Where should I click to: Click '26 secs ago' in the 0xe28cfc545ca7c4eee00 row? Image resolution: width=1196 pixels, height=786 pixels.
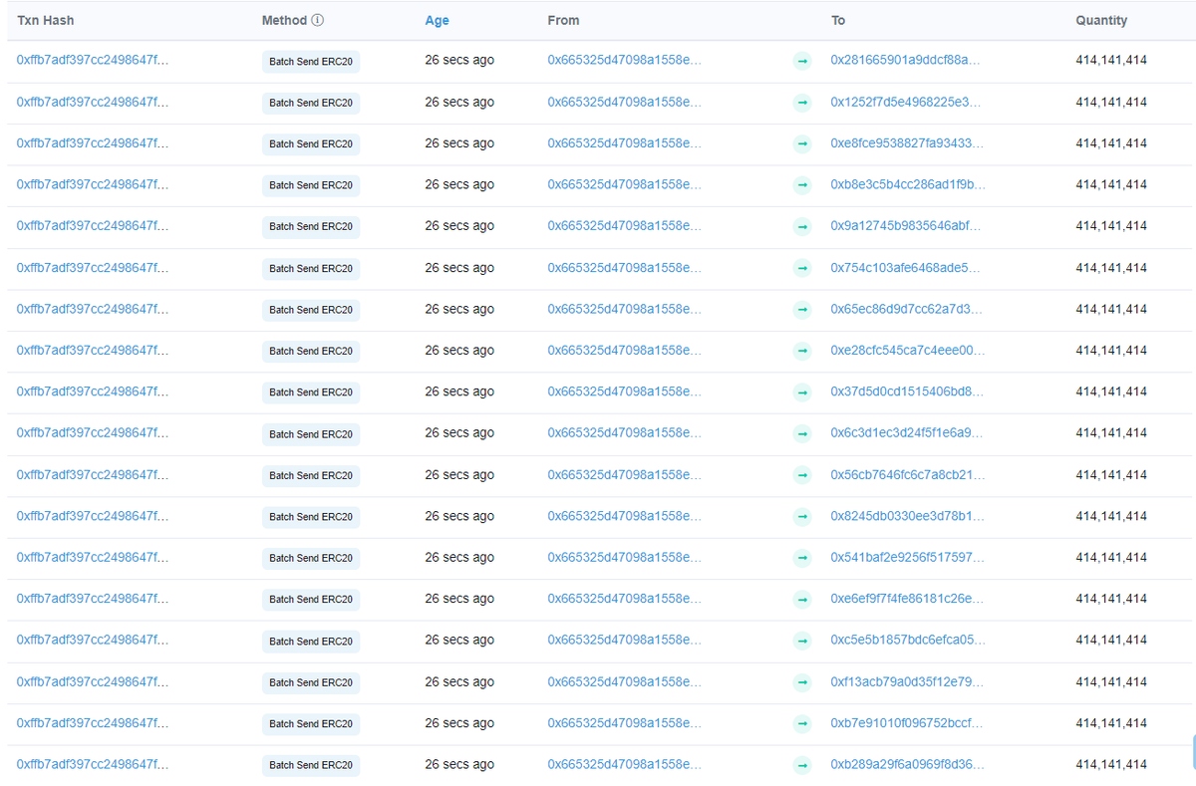(459, 351)
